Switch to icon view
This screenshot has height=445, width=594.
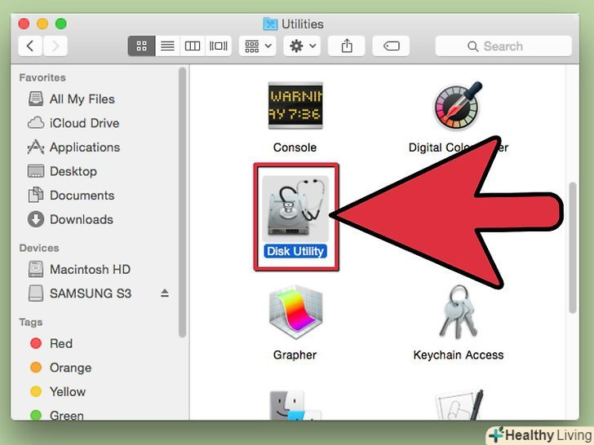pyautogui.click(x=141, y=46)
